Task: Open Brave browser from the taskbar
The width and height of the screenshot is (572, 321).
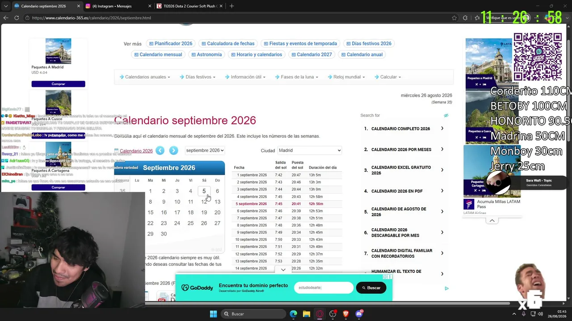Action: click(x=345, y=314)
